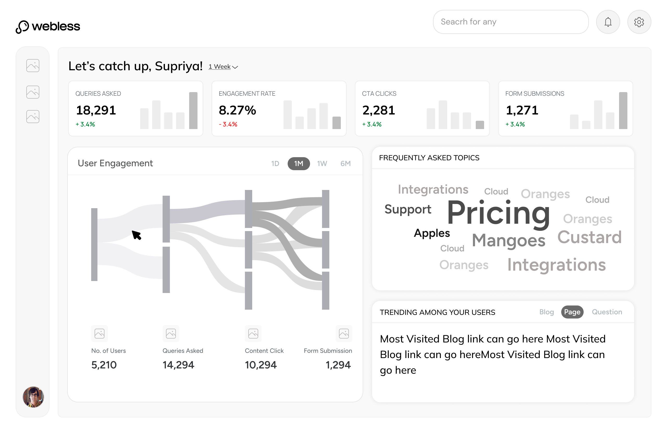Viewport: 667px width, 433px height.
Task: Switch to the Blog trending tab
Action: [x=546, y=312]
